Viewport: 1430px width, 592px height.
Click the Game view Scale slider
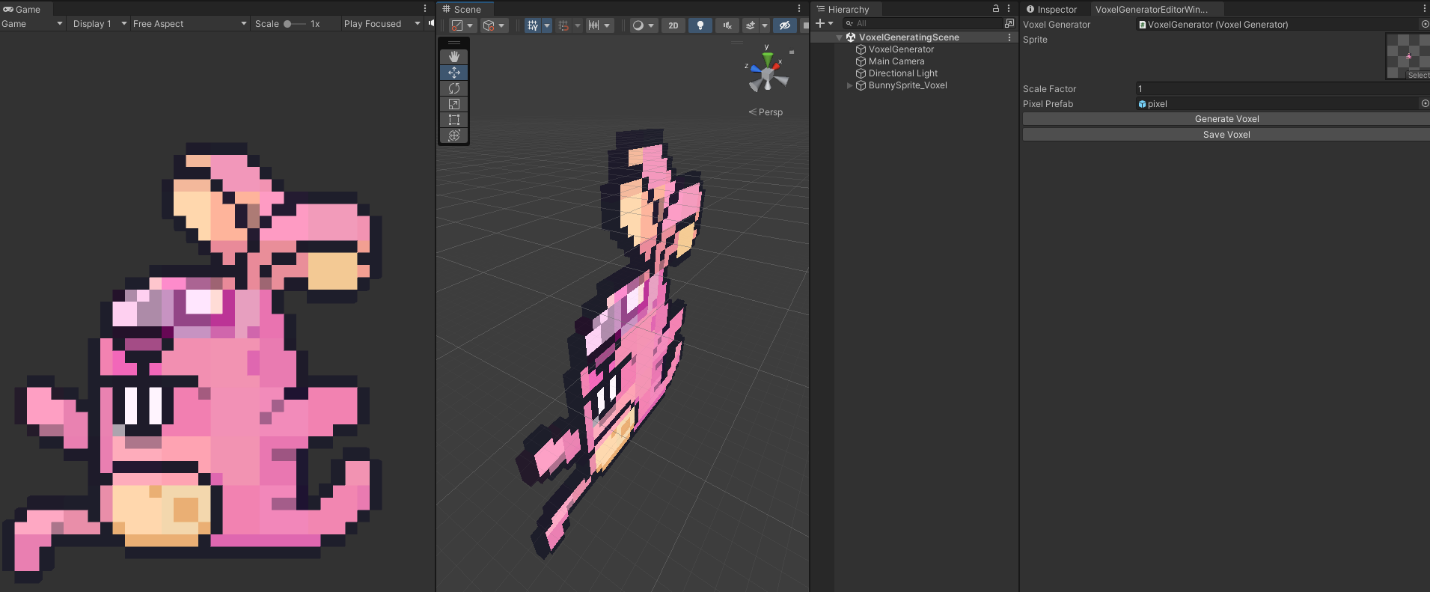click(x=295, y=24)
